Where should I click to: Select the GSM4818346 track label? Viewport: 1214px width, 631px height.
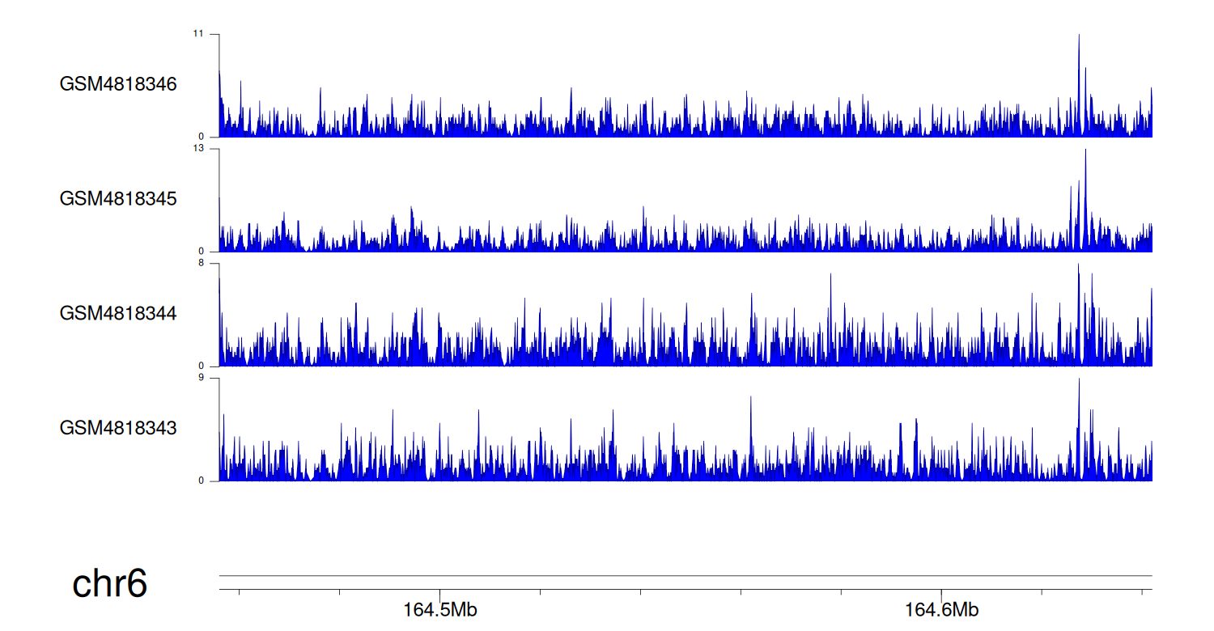[118, 84]
